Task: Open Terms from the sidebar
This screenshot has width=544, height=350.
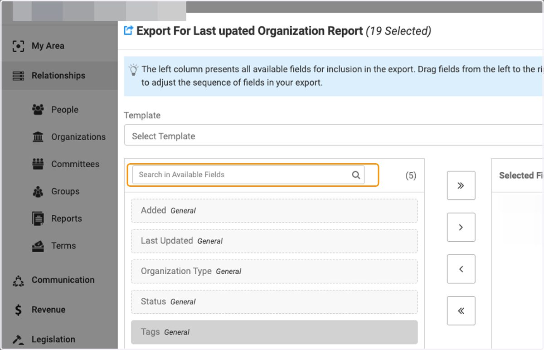Action: click(63, 246)
